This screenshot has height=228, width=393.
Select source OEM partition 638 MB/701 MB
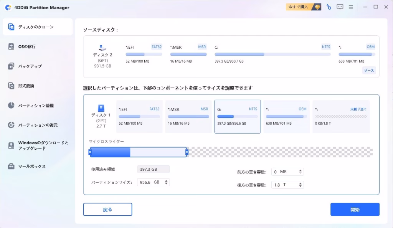357,54
